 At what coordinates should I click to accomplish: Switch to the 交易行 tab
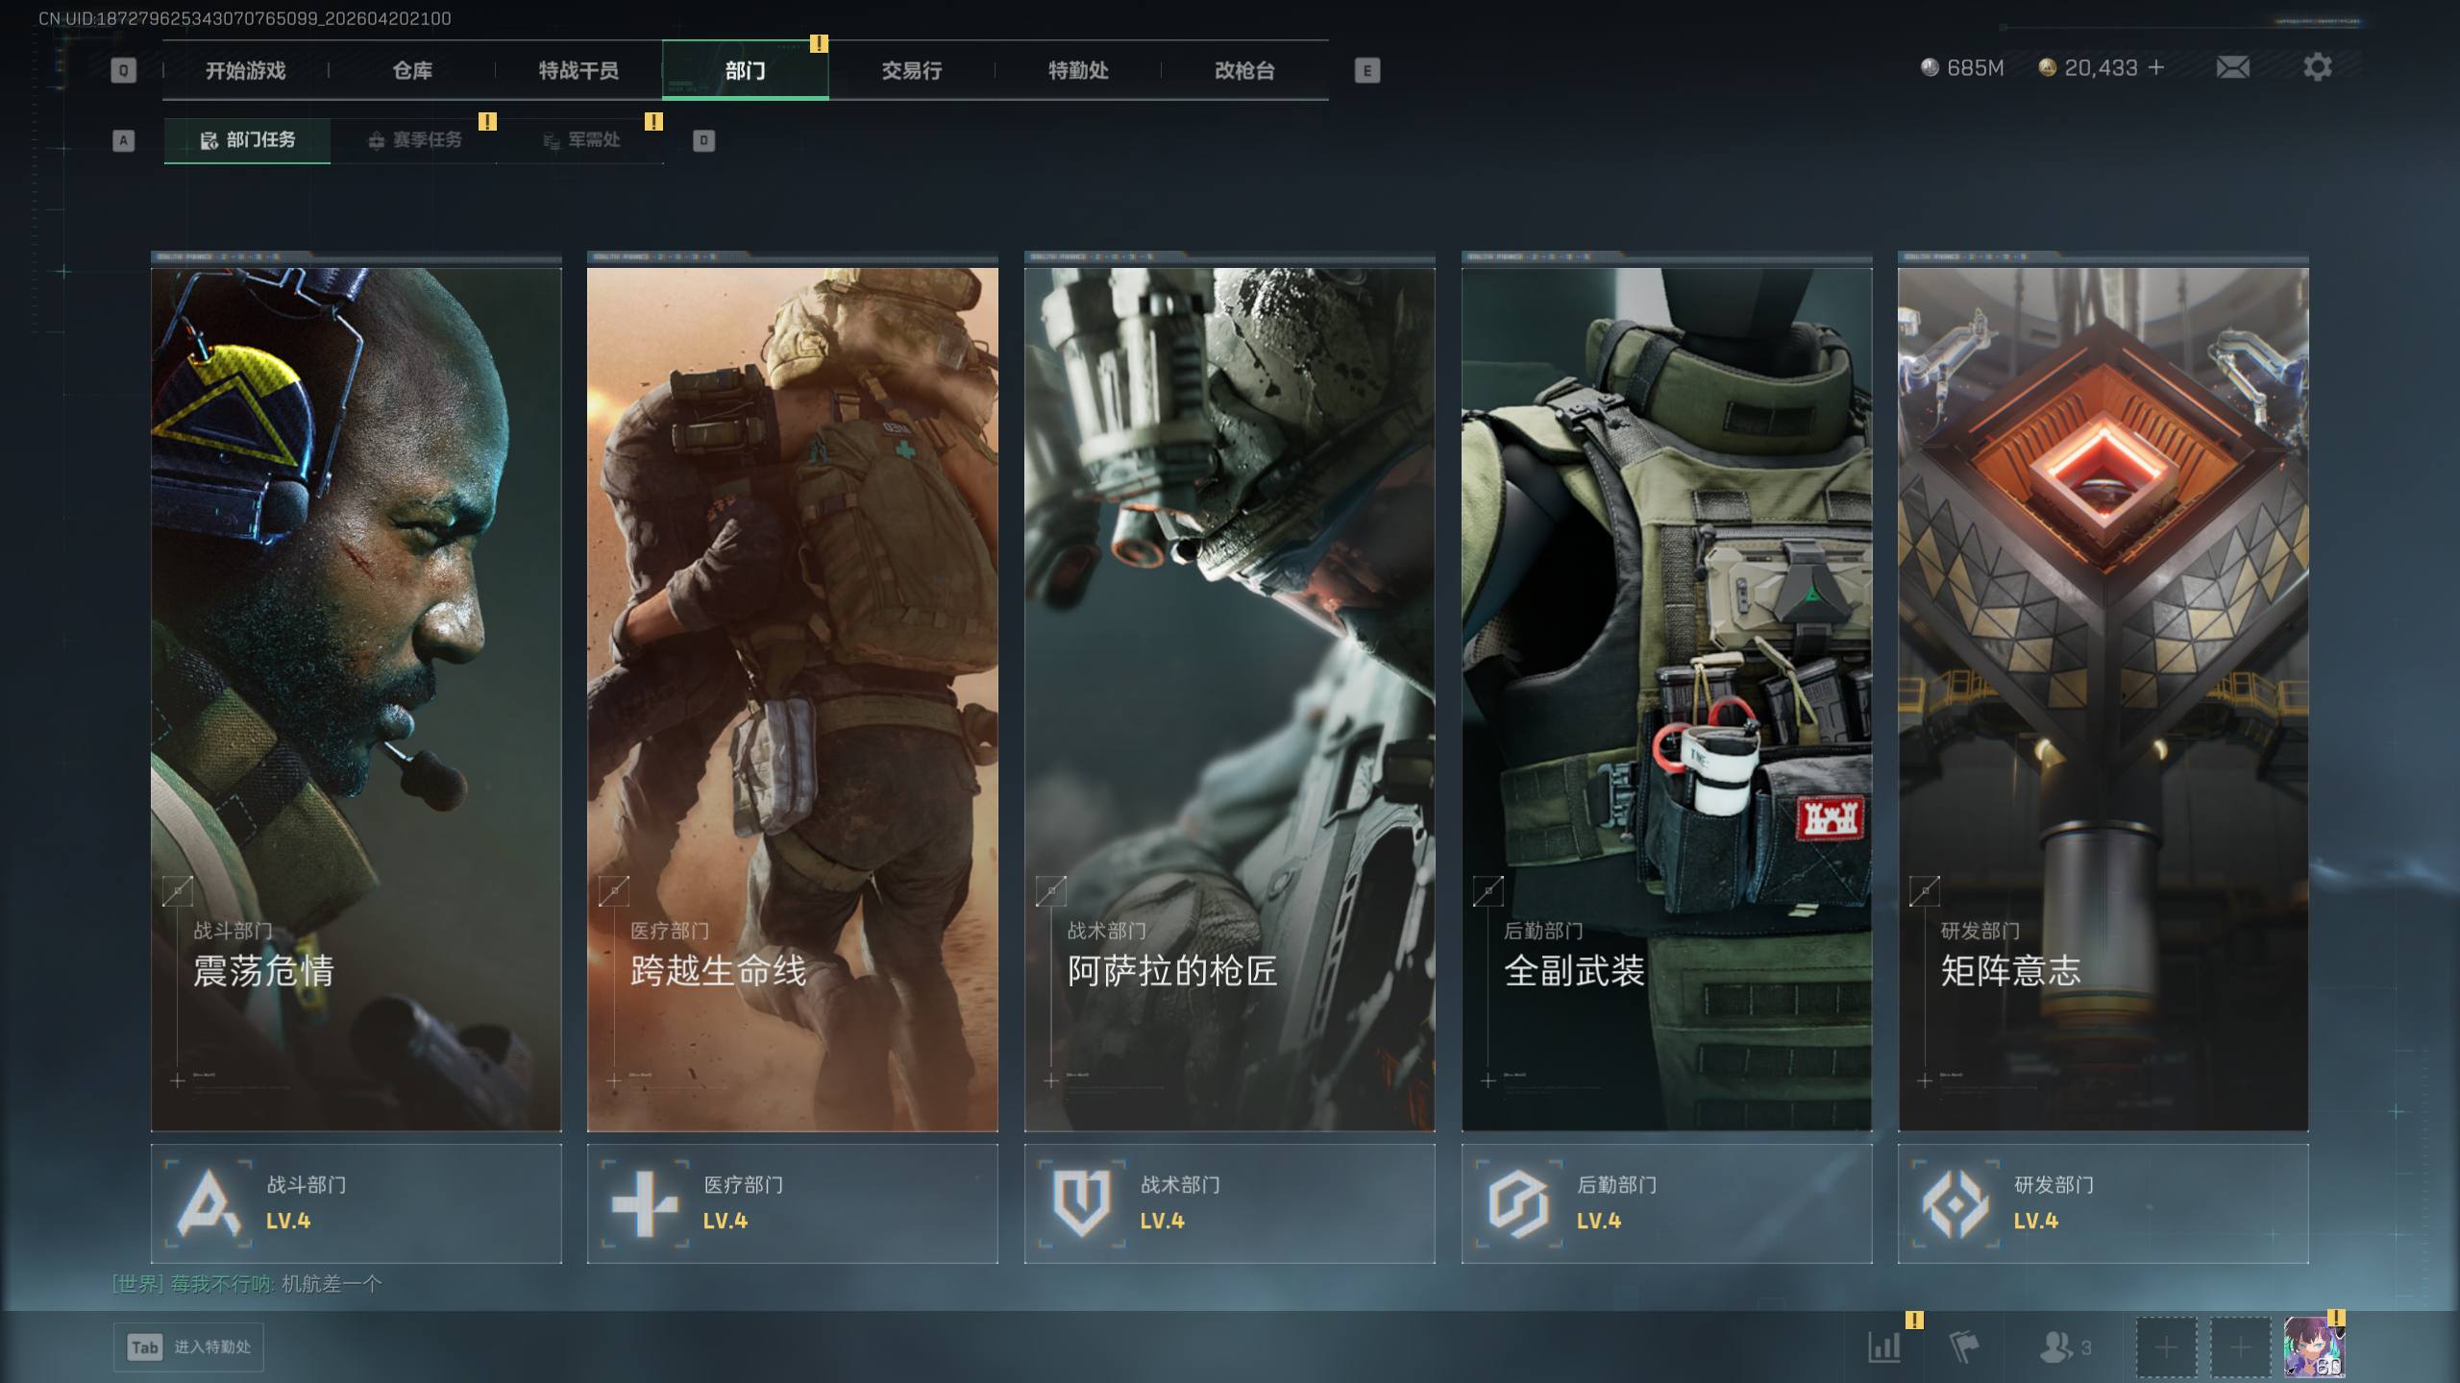911,70
